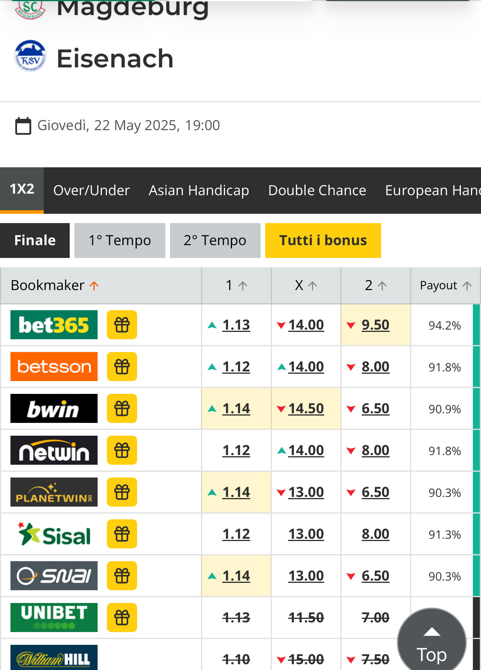This screenshot has width=481, height=670.
Task: Open the bet365 bonus gift icon
Action: point(122,325)
